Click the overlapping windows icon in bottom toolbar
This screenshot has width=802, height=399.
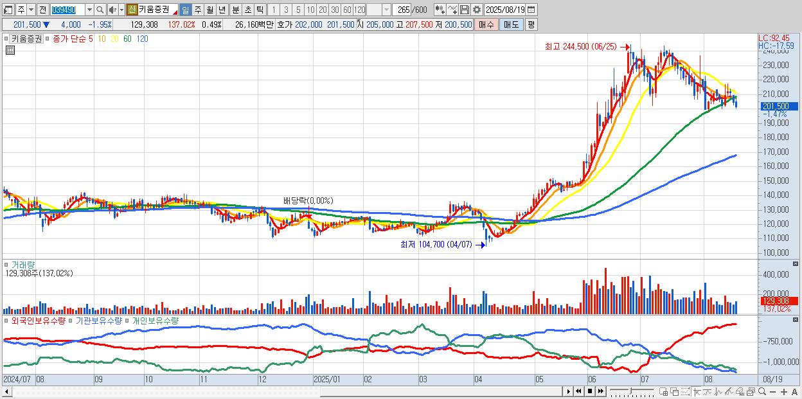click(x=675, y=391)
